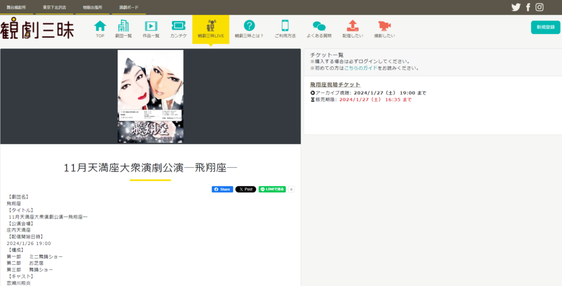562x286 pixels.
Task: Open the Facebook icon in header
Action: (528, 7)
